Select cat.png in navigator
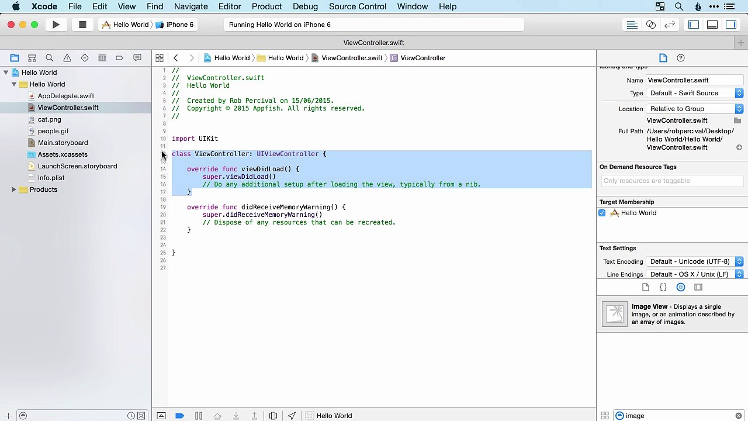 pos(49,119)
